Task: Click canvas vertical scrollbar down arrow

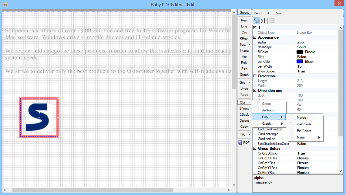Action: 234,185
